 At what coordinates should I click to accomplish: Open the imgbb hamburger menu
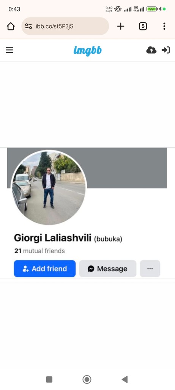[9, 50]
